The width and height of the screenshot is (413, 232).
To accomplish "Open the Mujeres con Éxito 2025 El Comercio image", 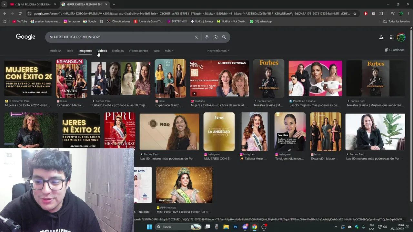I will tap(28, 79).
